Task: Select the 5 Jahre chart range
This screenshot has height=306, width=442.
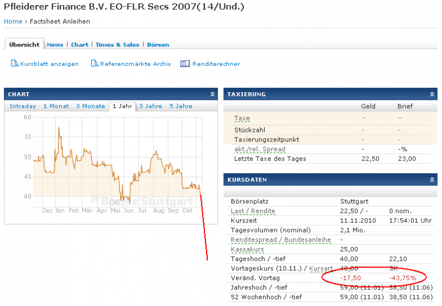Action: point(181,106)
